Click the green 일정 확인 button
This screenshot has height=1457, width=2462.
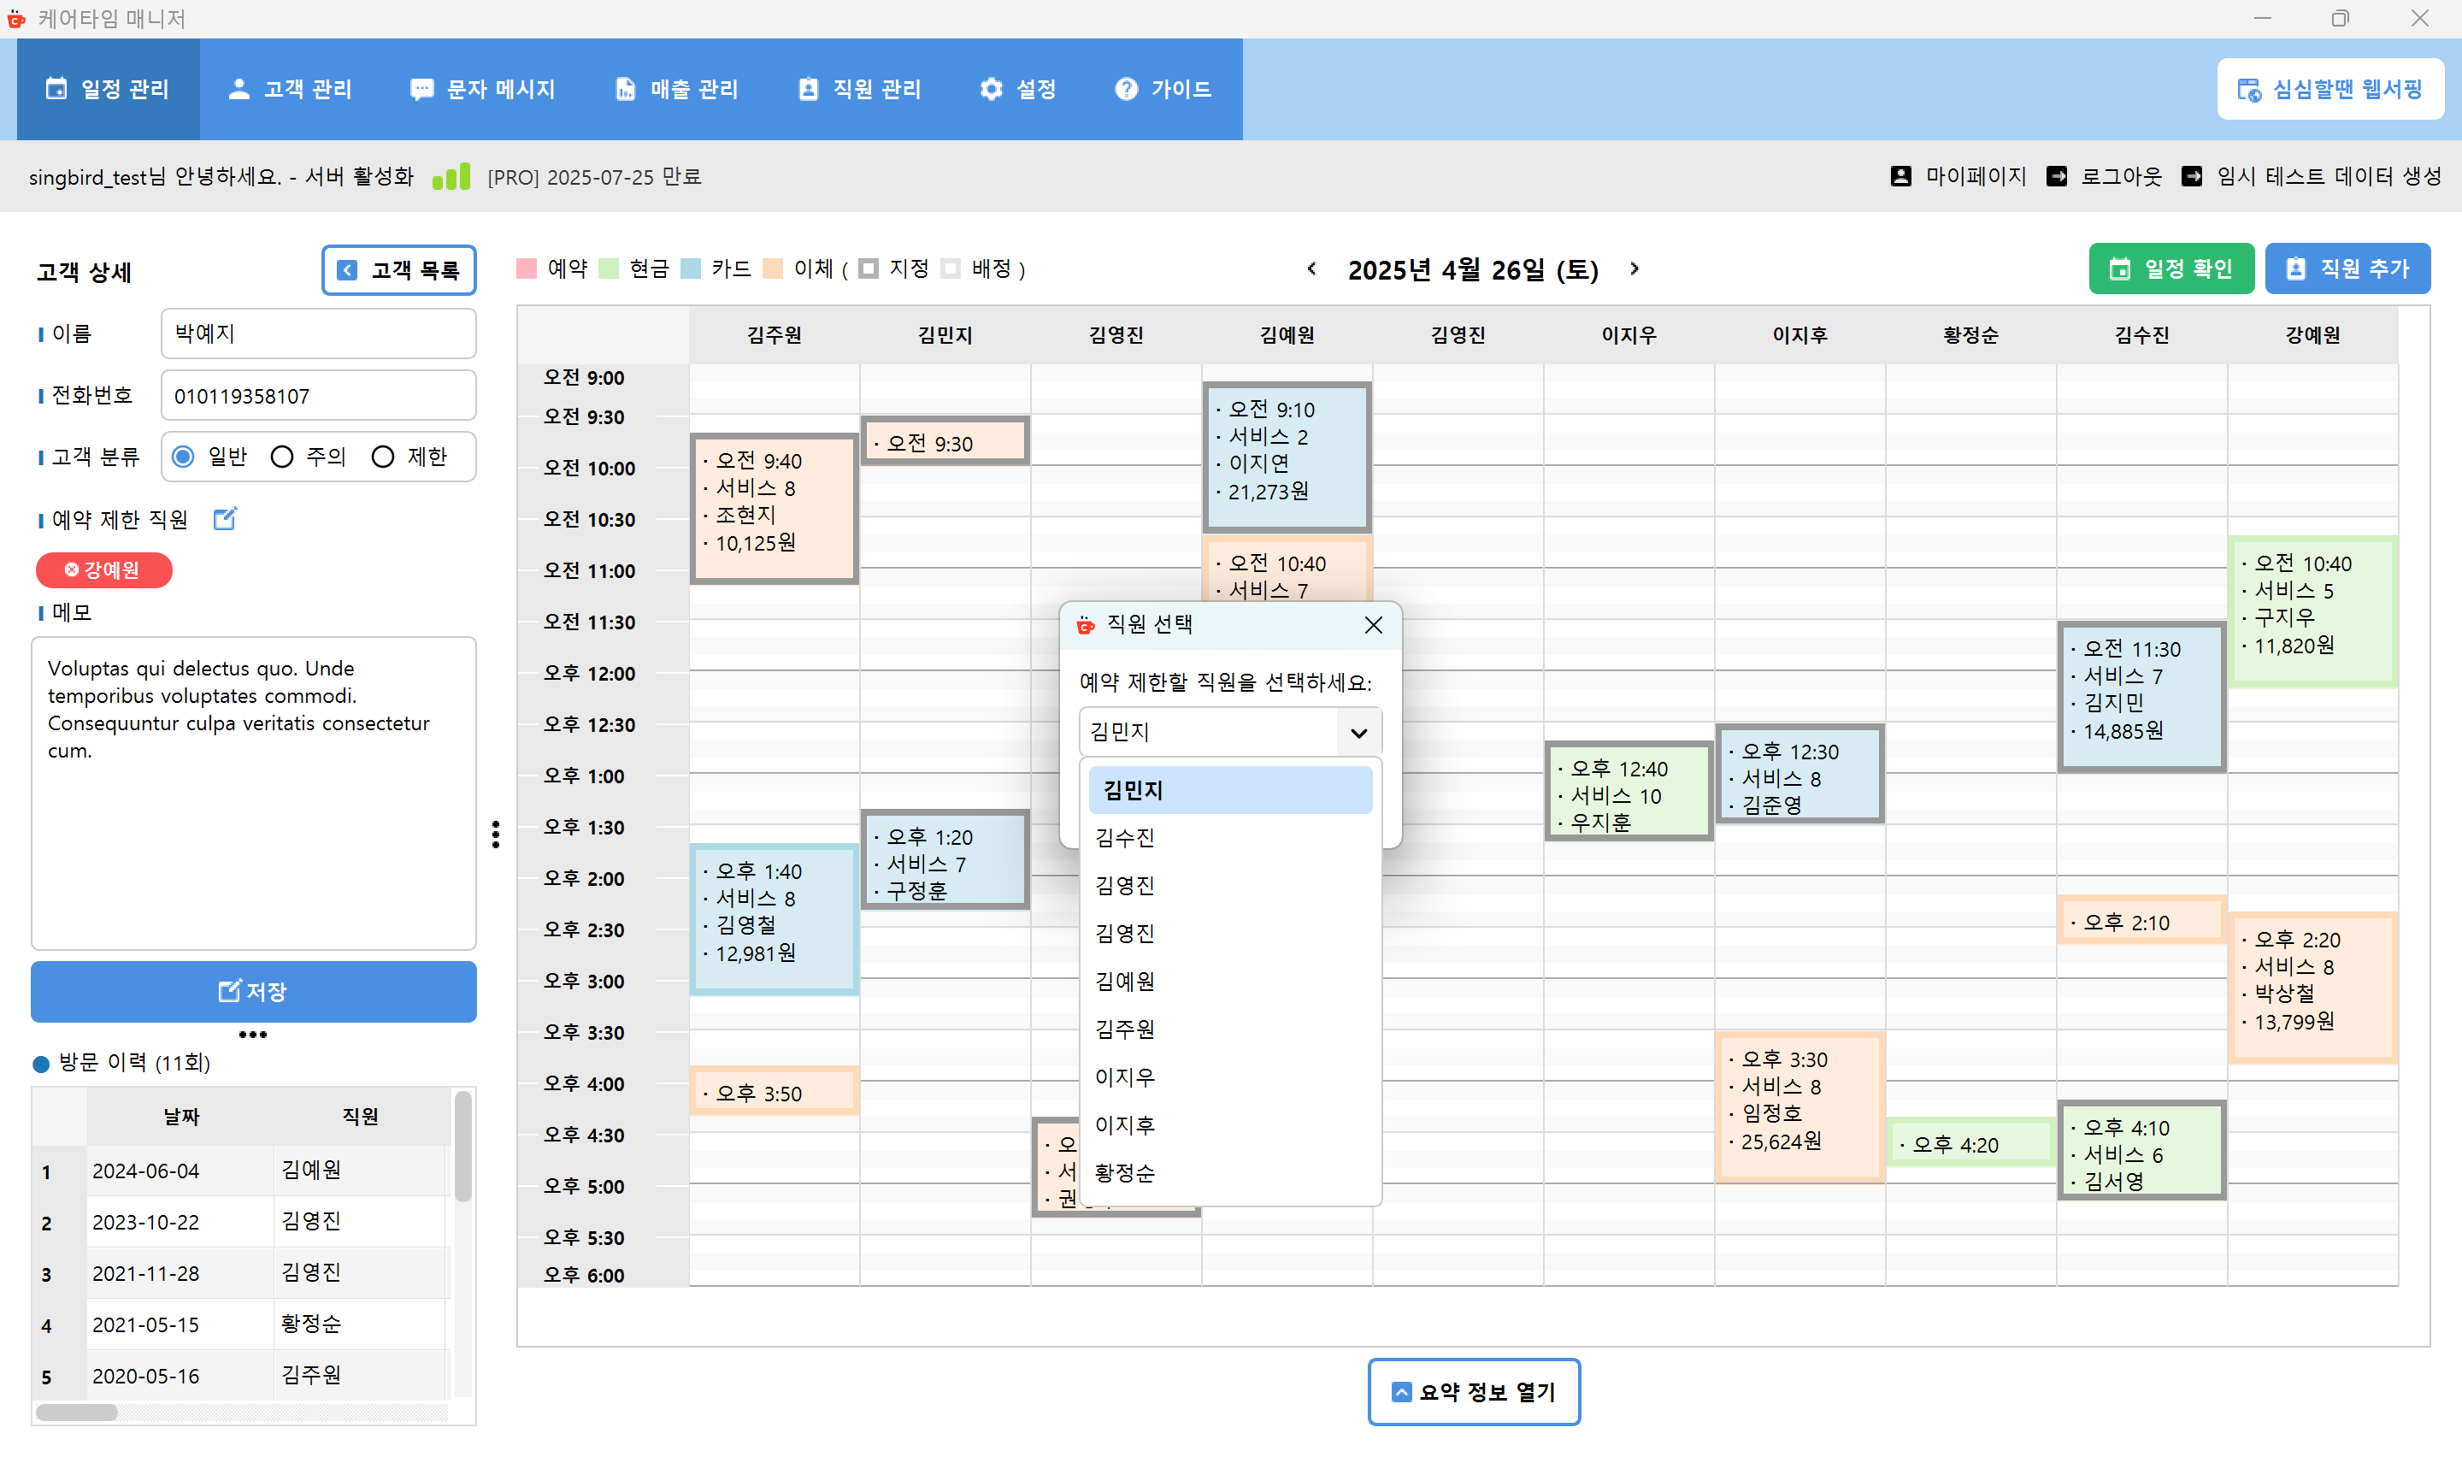click(x=2170, y=269)
